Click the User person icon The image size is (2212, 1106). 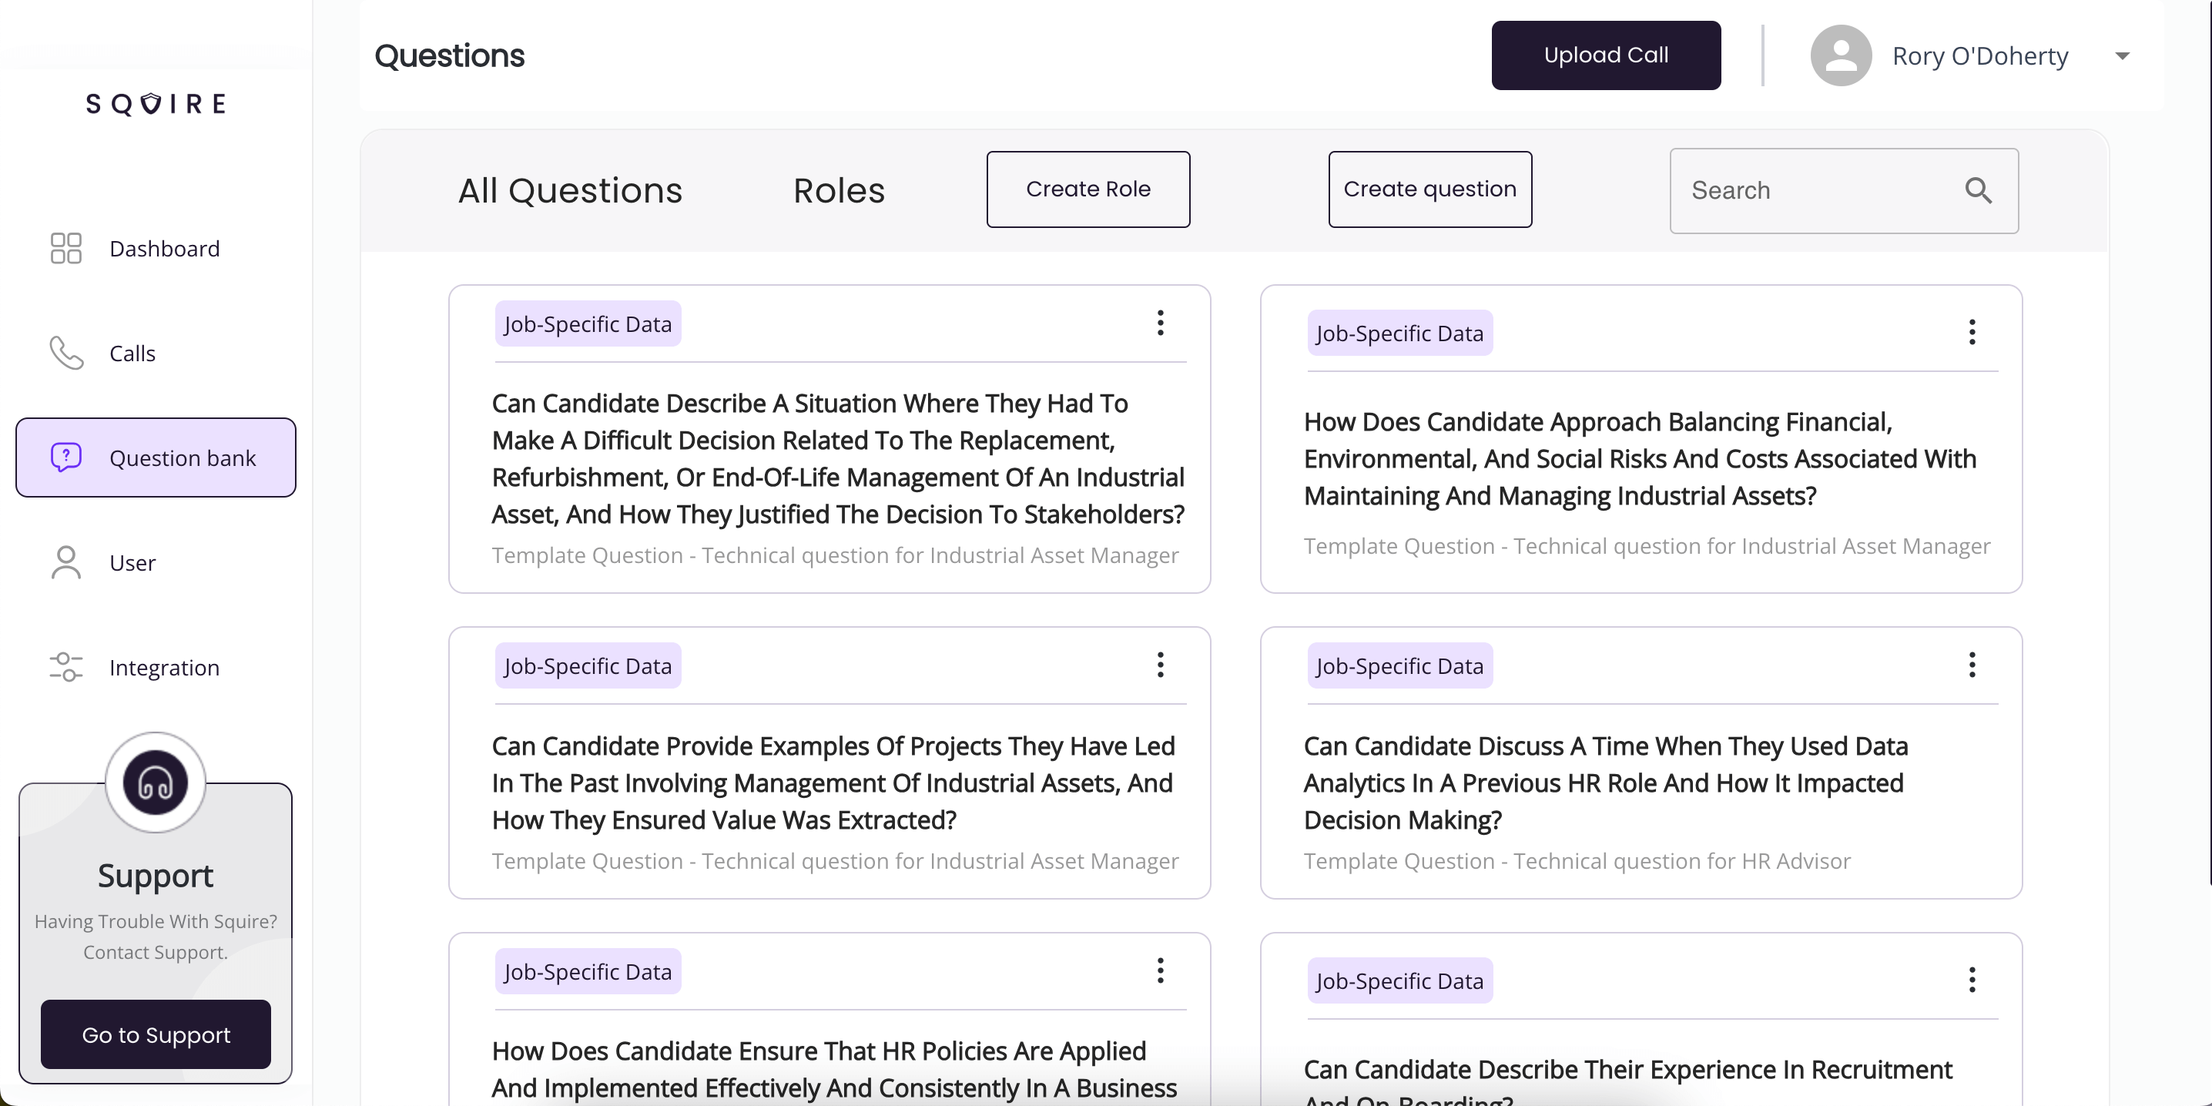coord(66,562)
